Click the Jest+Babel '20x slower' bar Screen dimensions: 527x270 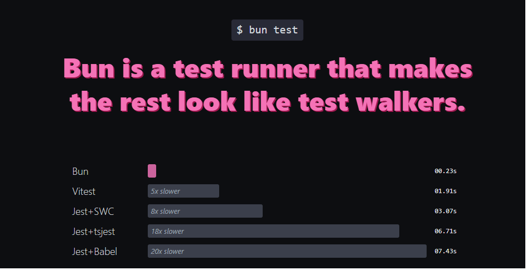tap(287, 251)
